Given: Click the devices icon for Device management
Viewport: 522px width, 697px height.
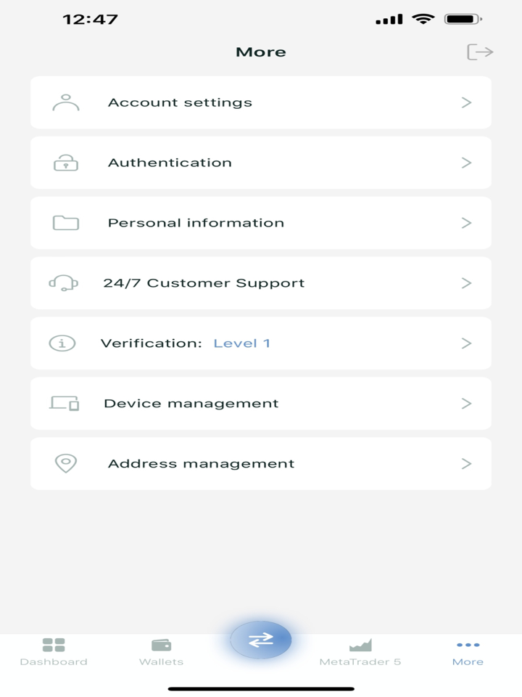Looking at the screenshot, I should pos(65,404).
